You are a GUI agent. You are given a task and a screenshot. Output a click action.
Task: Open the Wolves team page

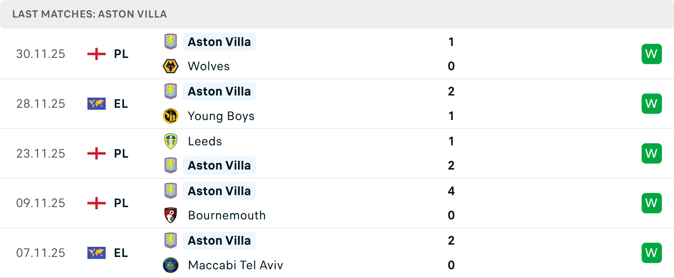(209, 66)
